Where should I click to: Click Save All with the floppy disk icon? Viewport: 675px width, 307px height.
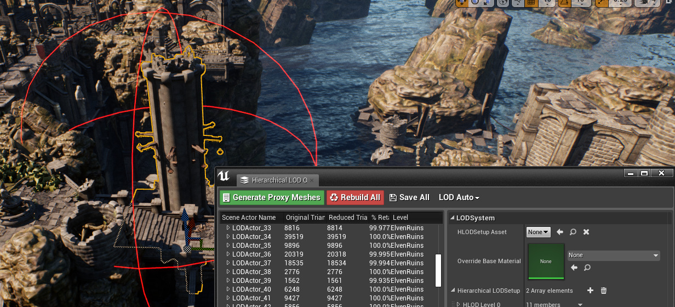click(409, 197)
